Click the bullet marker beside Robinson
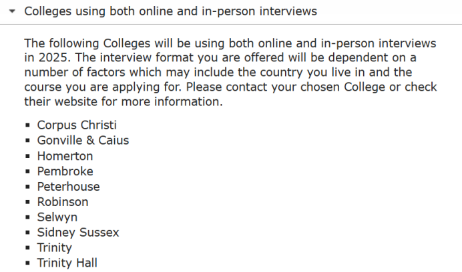 tap(28, 202)
